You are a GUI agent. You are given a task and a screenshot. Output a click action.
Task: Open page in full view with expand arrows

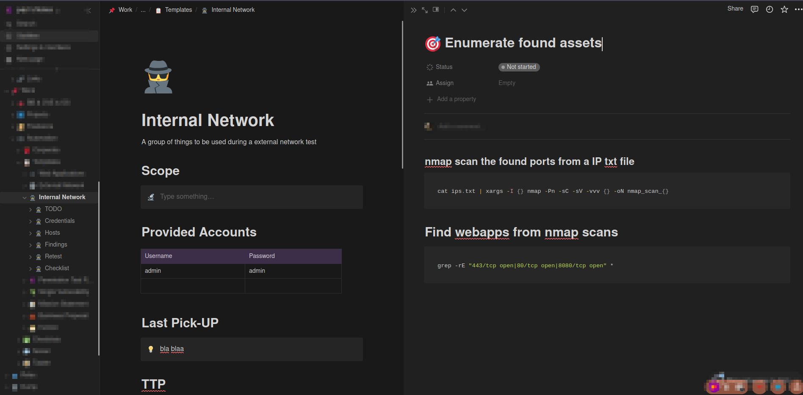click(x=424, y=10)
